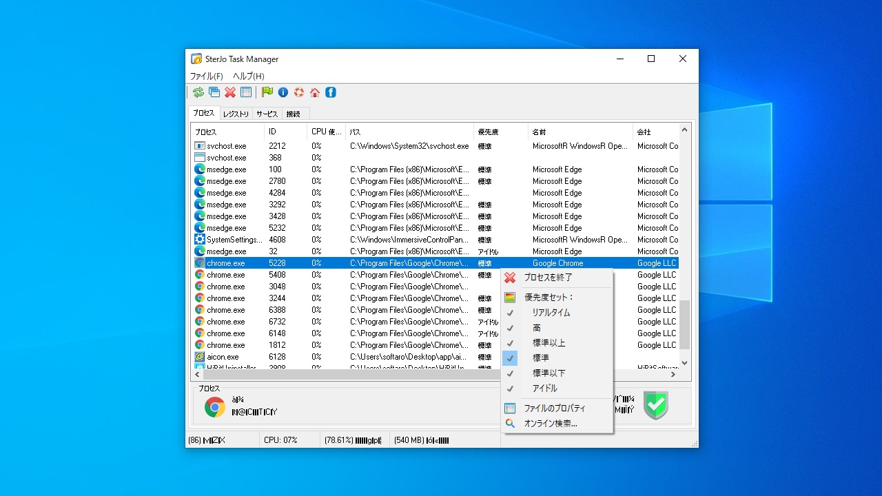Sort by the ID column header
The height and width of the screenshot is (496, 882).
pyautogui.click(x=286, y=132)
